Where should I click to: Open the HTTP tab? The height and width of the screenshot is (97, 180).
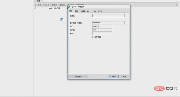pyautogui.click(x=100, y=11)
